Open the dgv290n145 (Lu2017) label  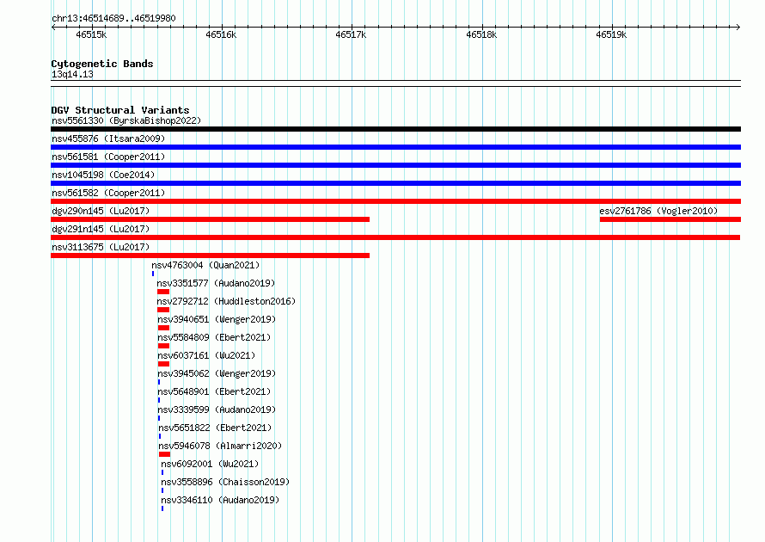coord(101,211)
